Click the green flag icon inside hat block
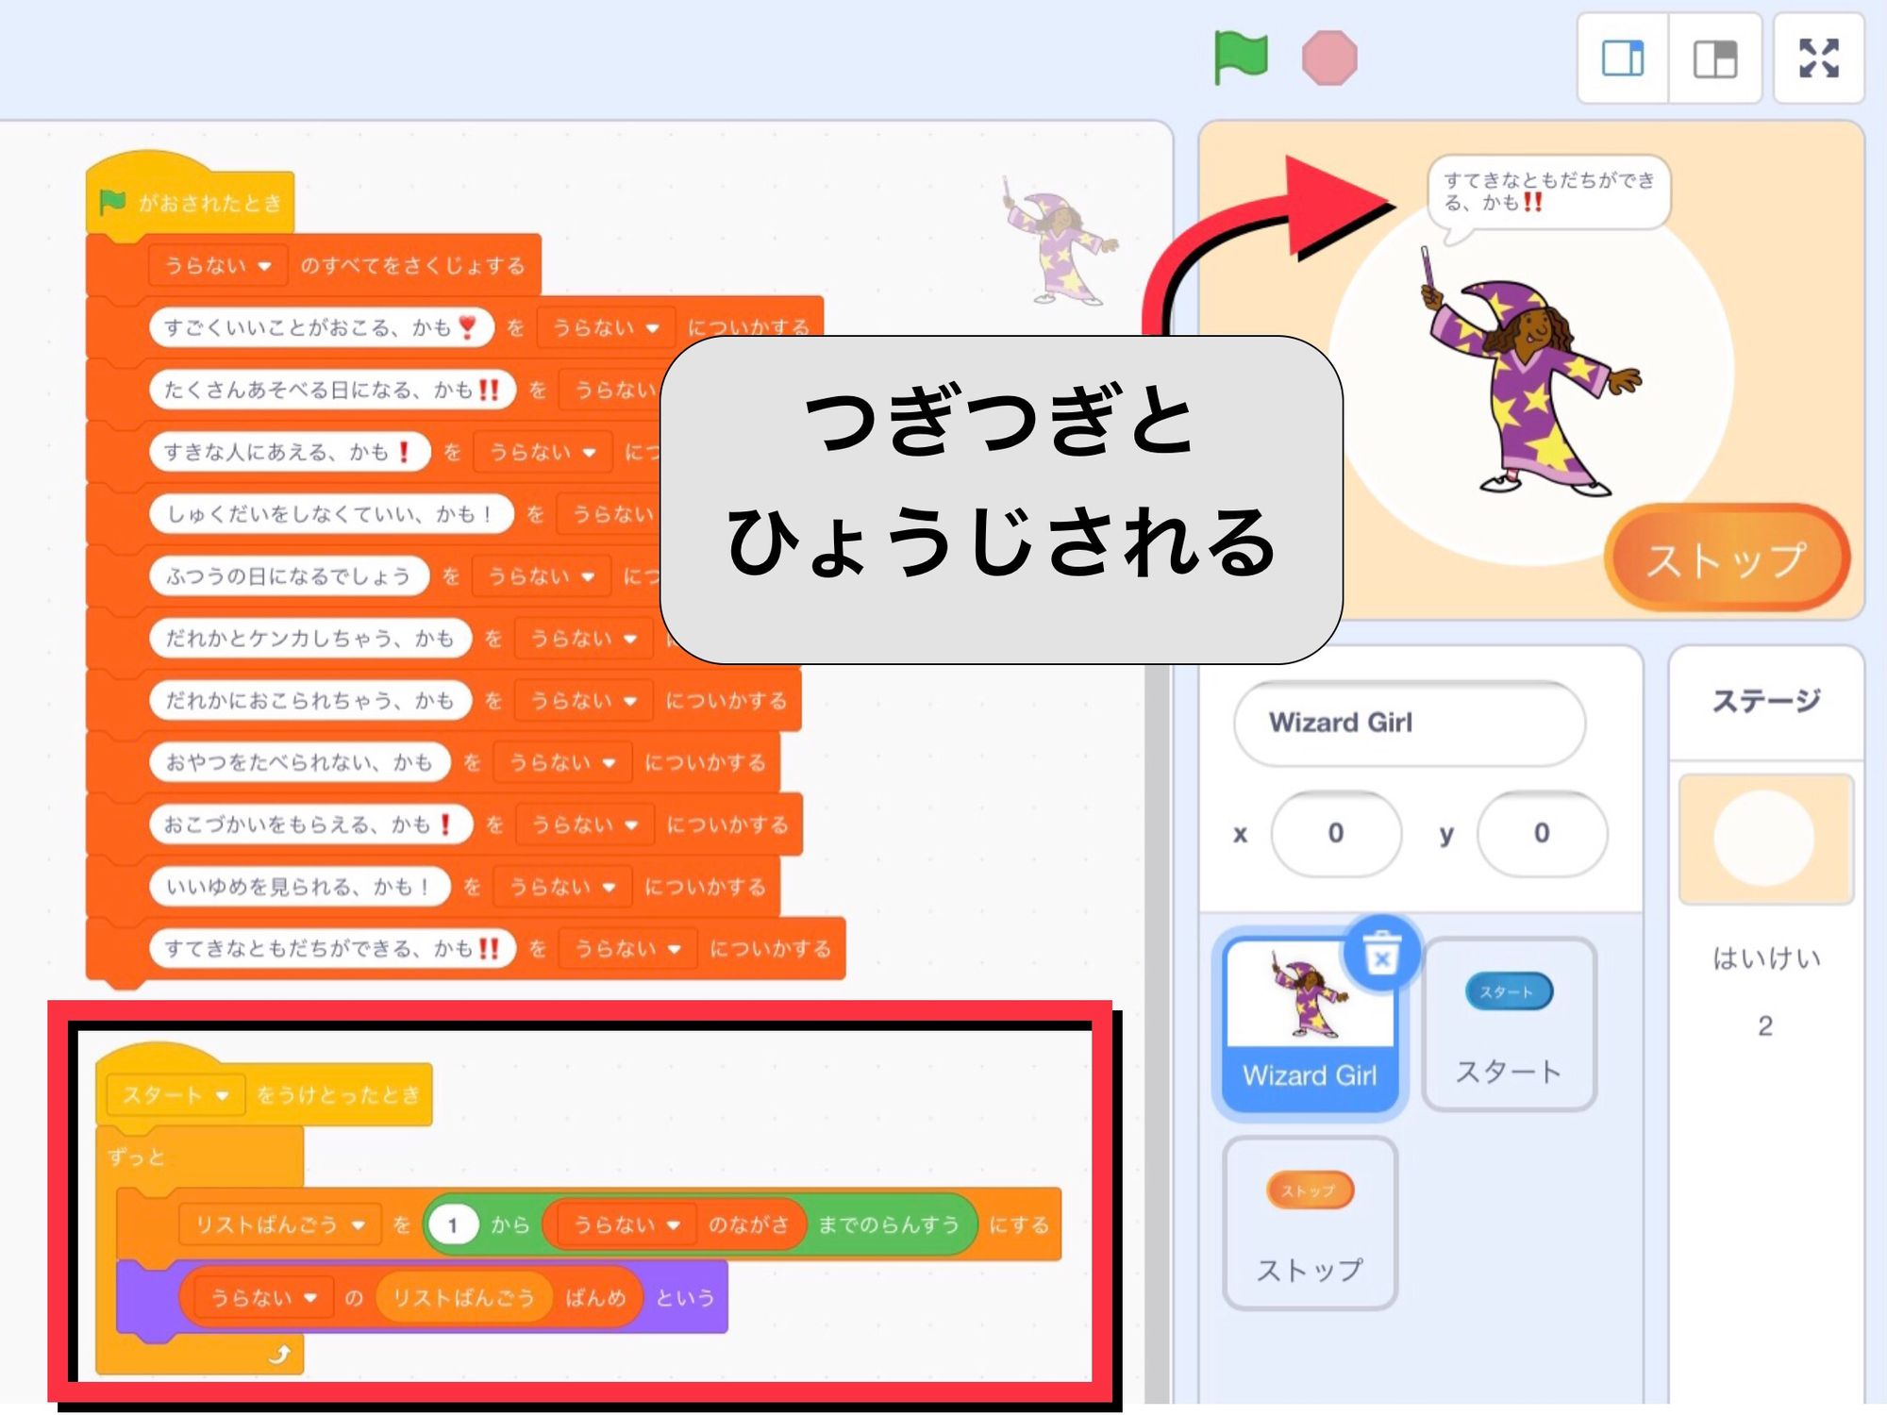 coord(113,202)
